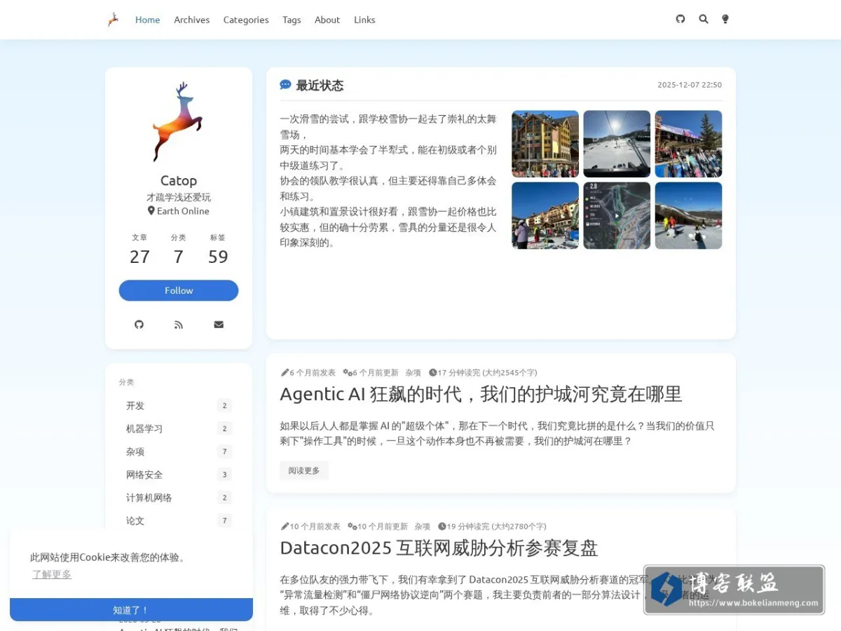Click the 2025-12-07 22:50 timestamp

click(690, 85)
